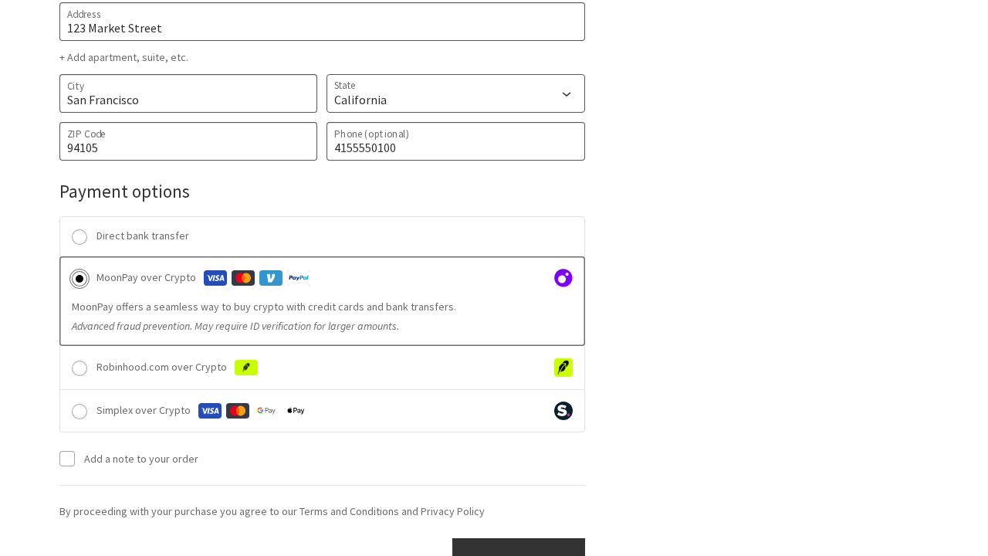988x556 pixels.
Task: Click the Robinhood logo icon
Action: (563, 368)
